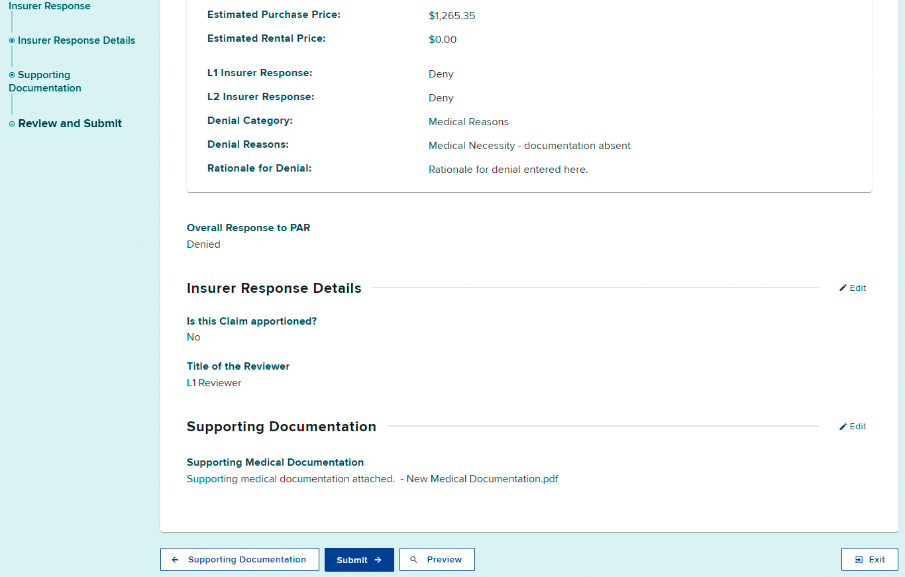Click the Rationale for denial text value

pos(508,170)
